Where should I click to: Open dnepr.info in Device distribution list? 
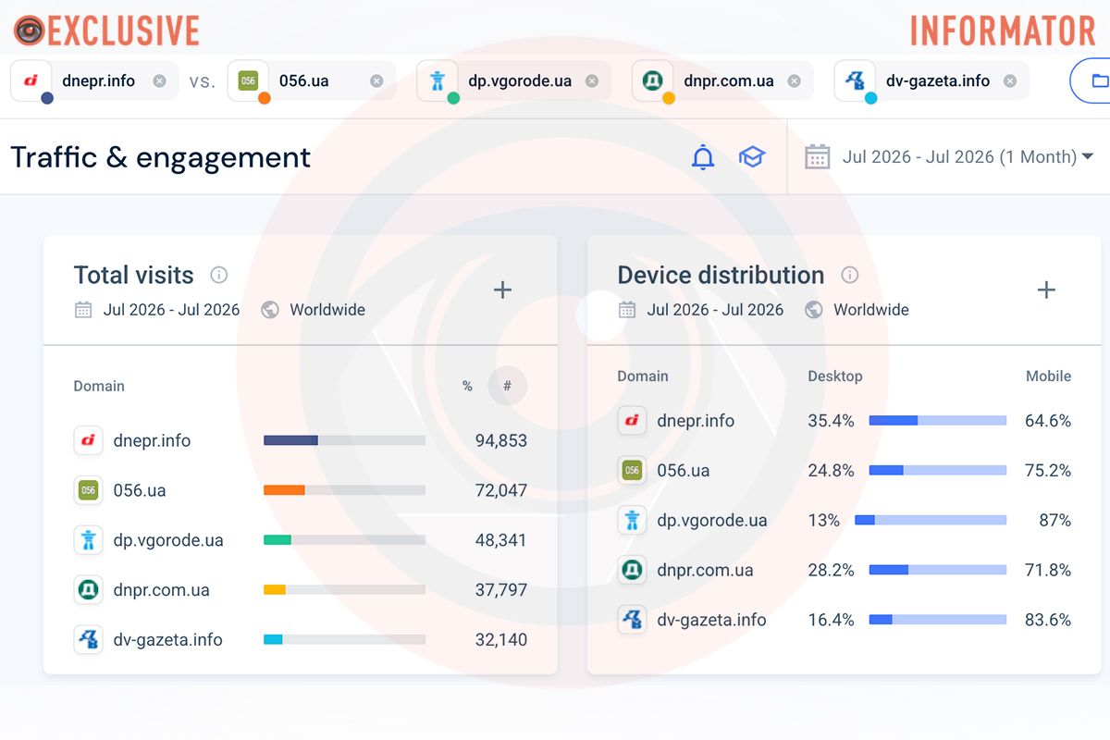pos(696,421)
